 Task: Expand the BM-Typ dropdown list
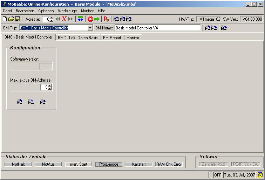(90, 28)
